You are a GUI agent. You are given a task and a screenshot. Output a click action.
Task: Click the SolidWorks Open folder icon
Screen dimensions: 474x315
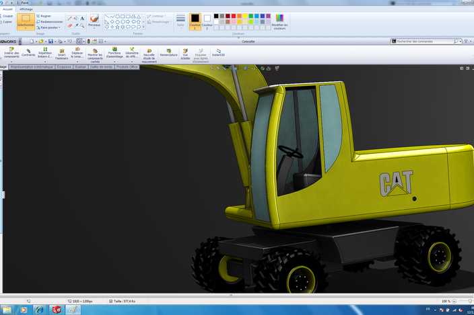41,41
